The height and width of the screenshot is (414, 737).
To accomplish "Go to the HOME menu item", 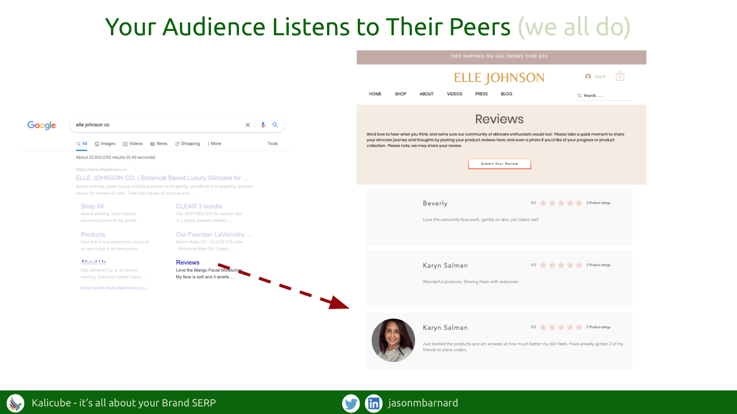I will tap(375, 94).
